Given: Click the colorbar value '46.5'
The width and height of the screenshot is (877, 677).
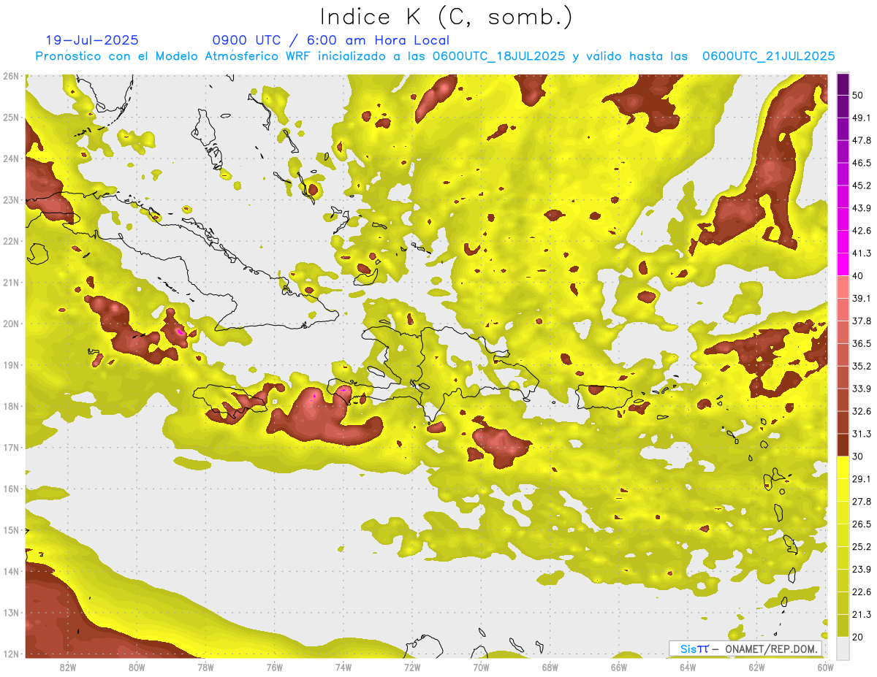Looking at the screenshot, I should point(862,163).
